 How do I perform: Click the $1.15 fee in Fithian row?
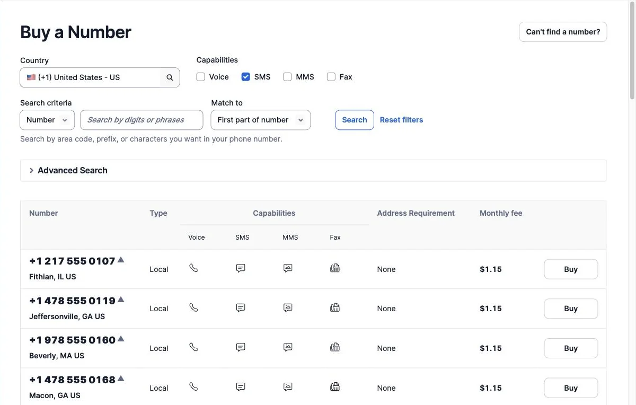tap(491, 269)
